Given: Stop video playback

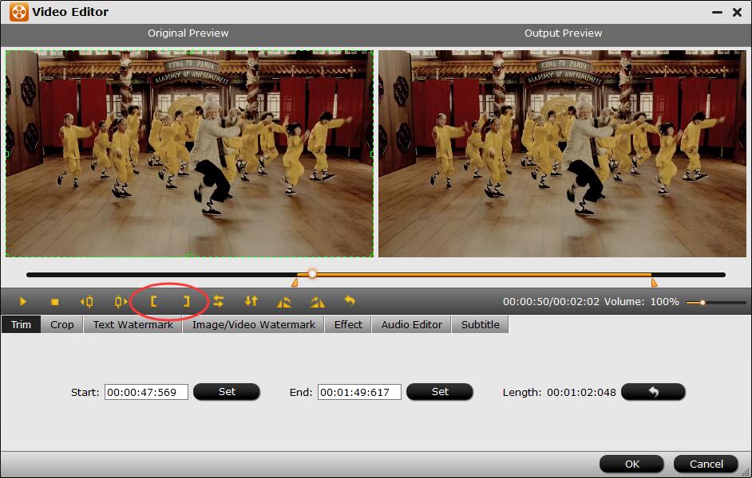Looking at the screenshot, I should click(55, 302).
